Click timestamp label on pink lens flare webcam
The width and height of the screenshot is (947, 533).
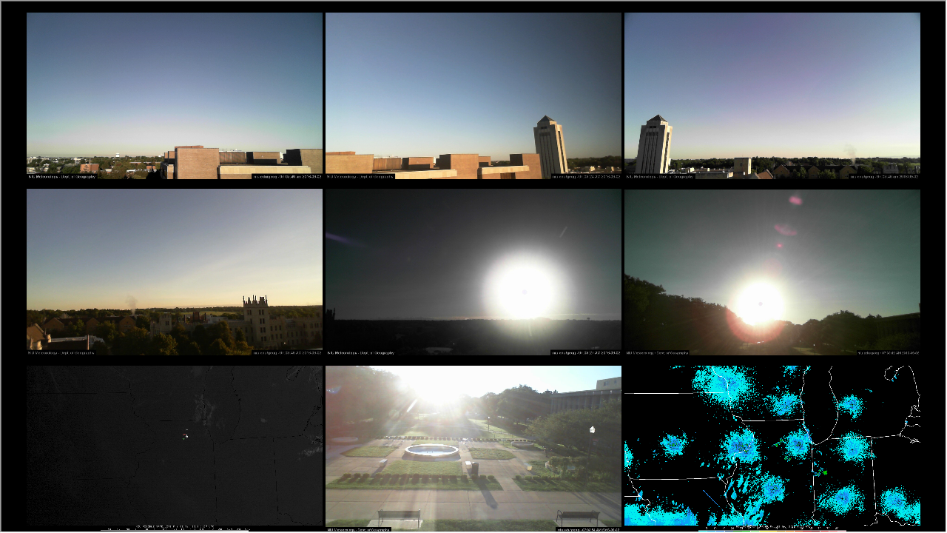pyautogui.click(x=888, y=352)
